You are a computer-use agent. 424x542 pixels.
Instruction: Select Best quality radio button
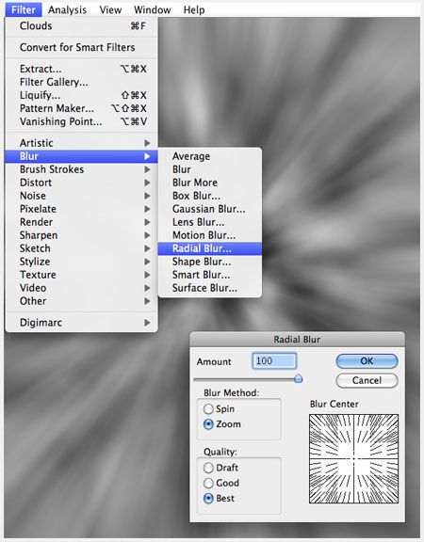(x=208, y=498)
